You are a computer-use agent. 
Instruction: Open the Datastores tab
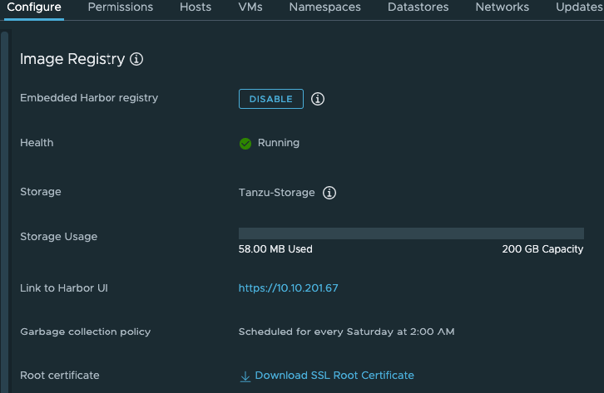[418, 7]
